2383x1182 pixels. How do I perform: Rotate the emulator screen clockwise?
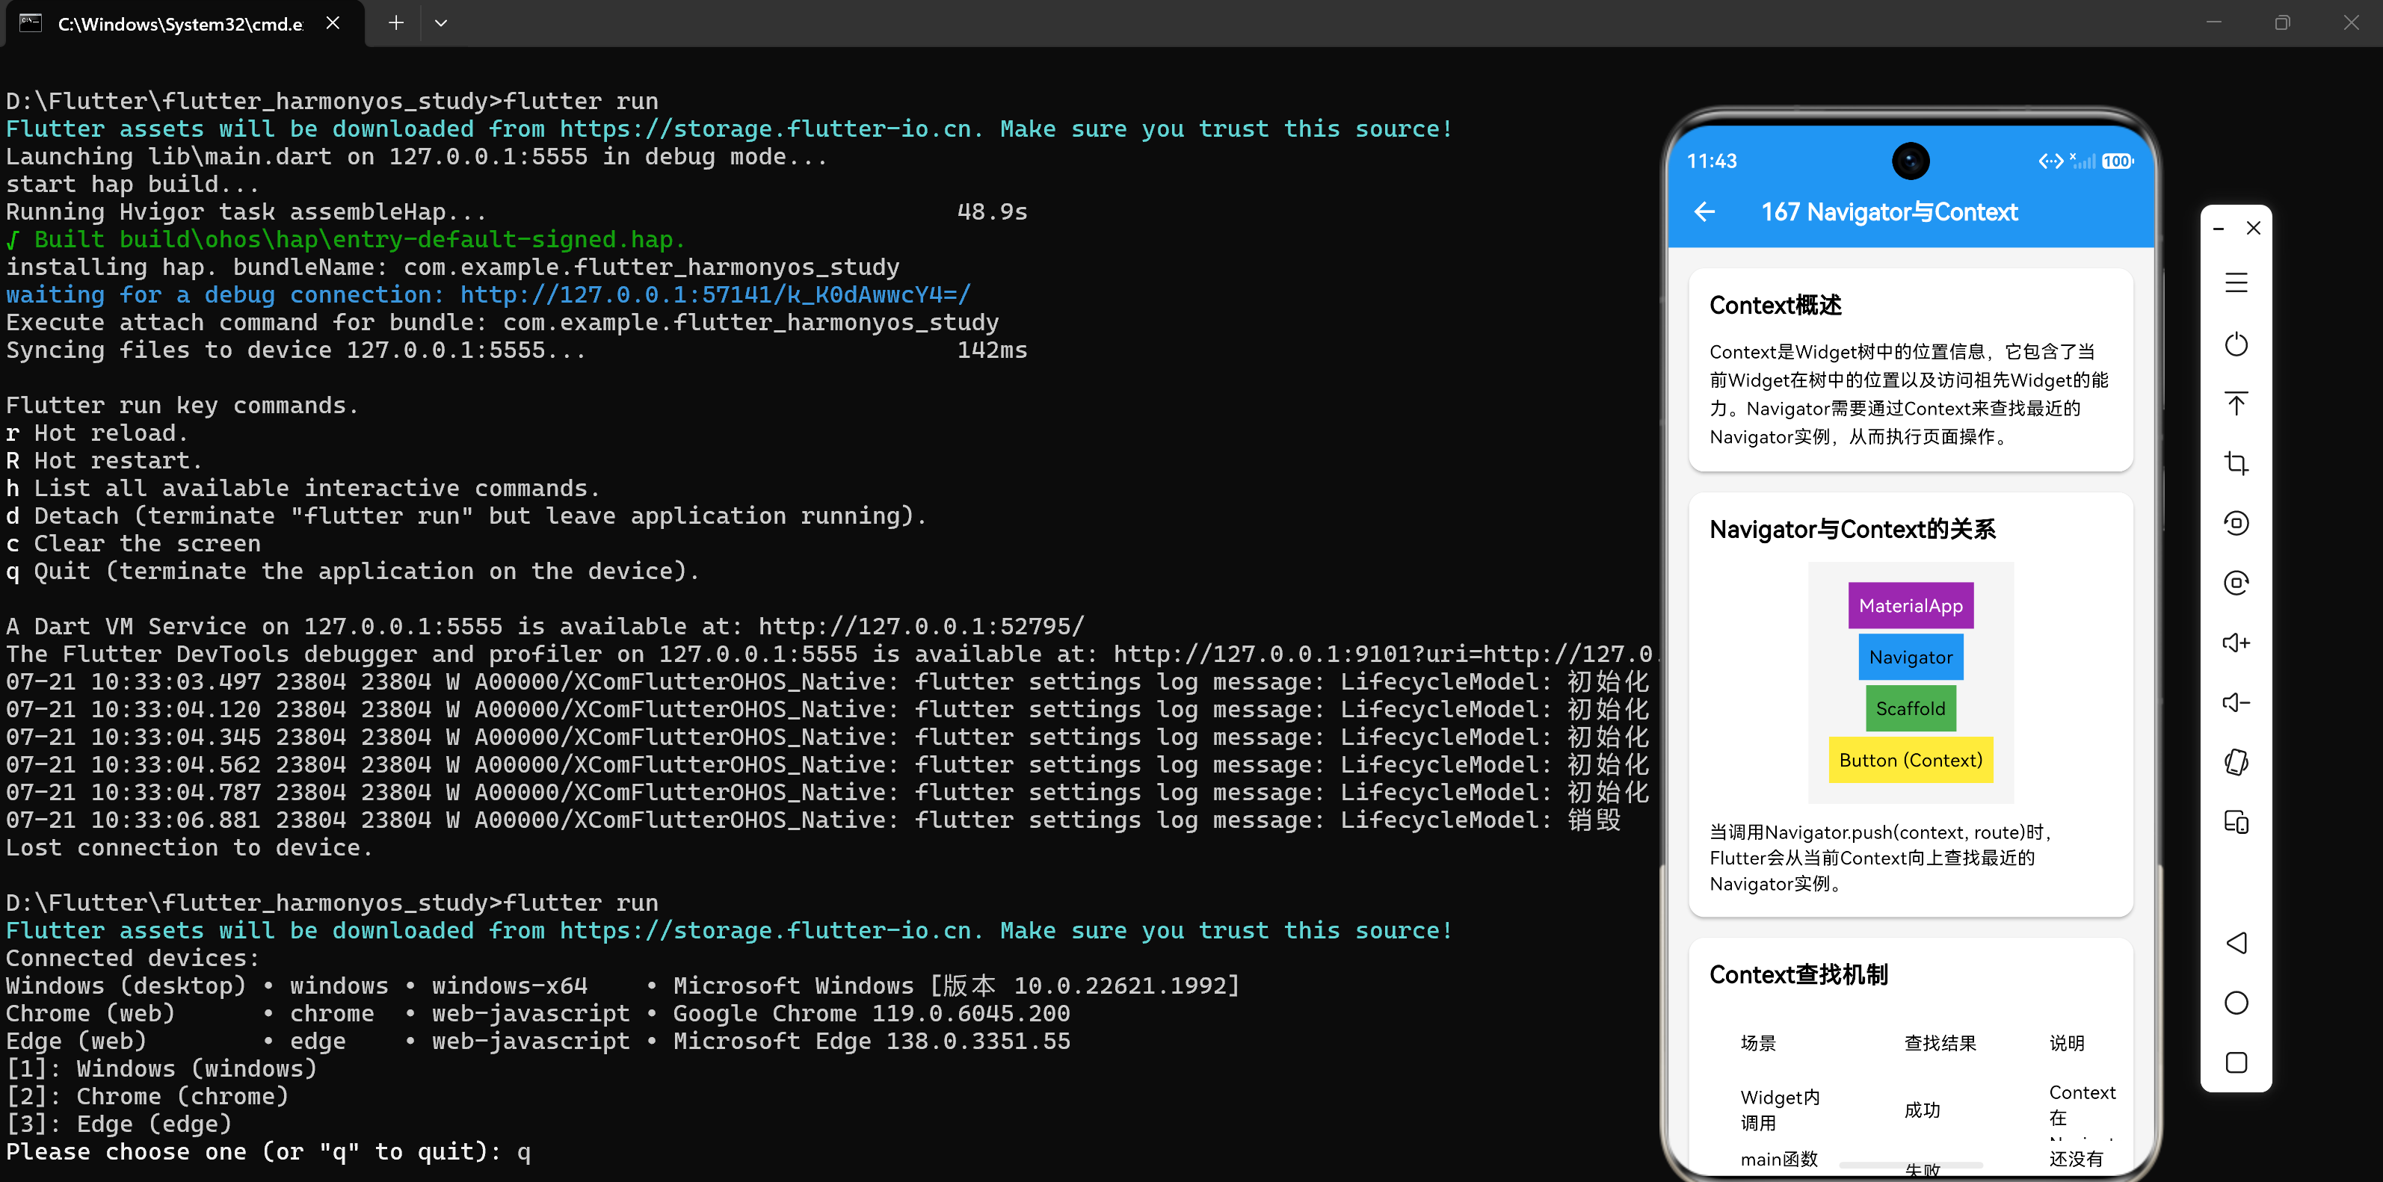click(x=2236, y=583)
